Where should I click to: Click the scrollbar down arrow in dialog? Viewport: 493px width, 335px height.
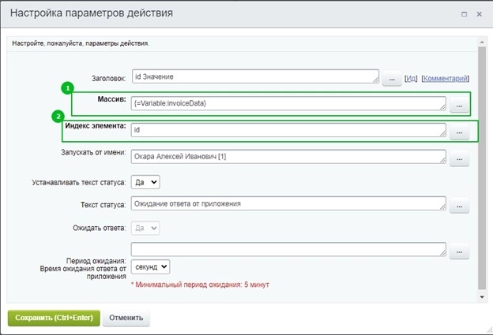pyautogui.click(x=481, y=296)
